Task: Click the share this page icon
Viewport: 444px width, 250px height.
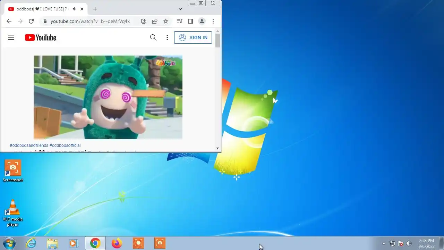Action: click(155, 21)
